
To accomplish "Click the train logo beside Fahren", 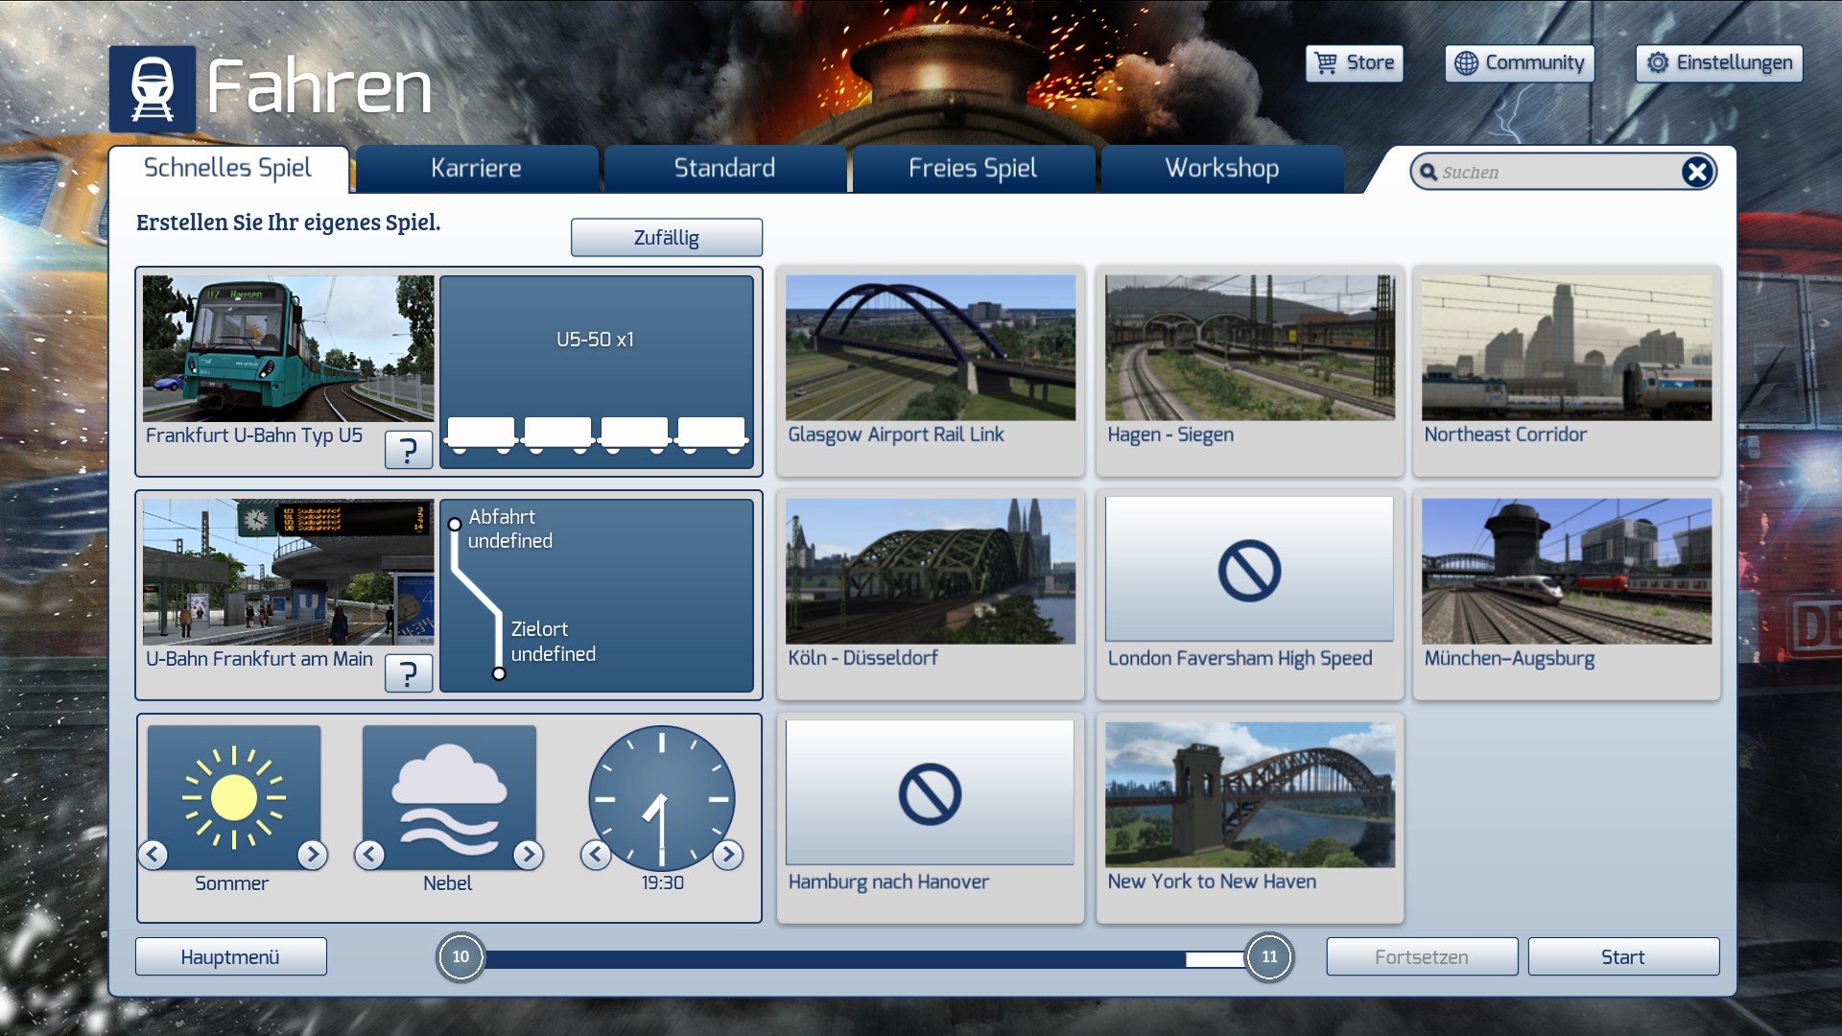I will click(x=152, y=88).
